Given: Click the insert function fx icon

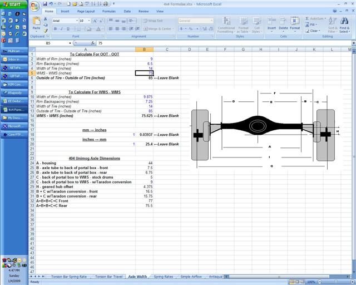Looking at the screenshot, I should click(92, 43).
